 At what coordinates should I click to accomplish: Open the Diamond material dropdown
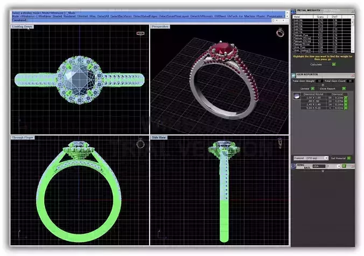click(x=326, y=158)
